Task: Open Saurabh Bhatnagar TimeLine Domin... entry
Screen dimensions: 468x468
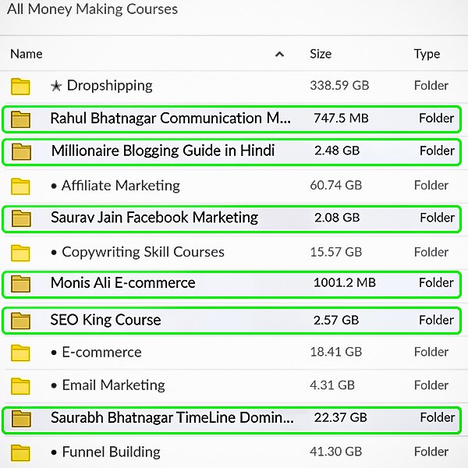Action: point(172,417)
